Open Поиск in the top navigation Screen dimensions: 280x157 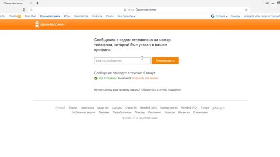click(x=110, y=16)
